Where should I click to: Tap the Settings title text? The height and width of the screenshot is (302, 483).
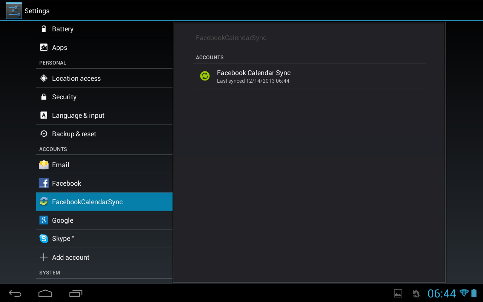click(x=37, y=11)
